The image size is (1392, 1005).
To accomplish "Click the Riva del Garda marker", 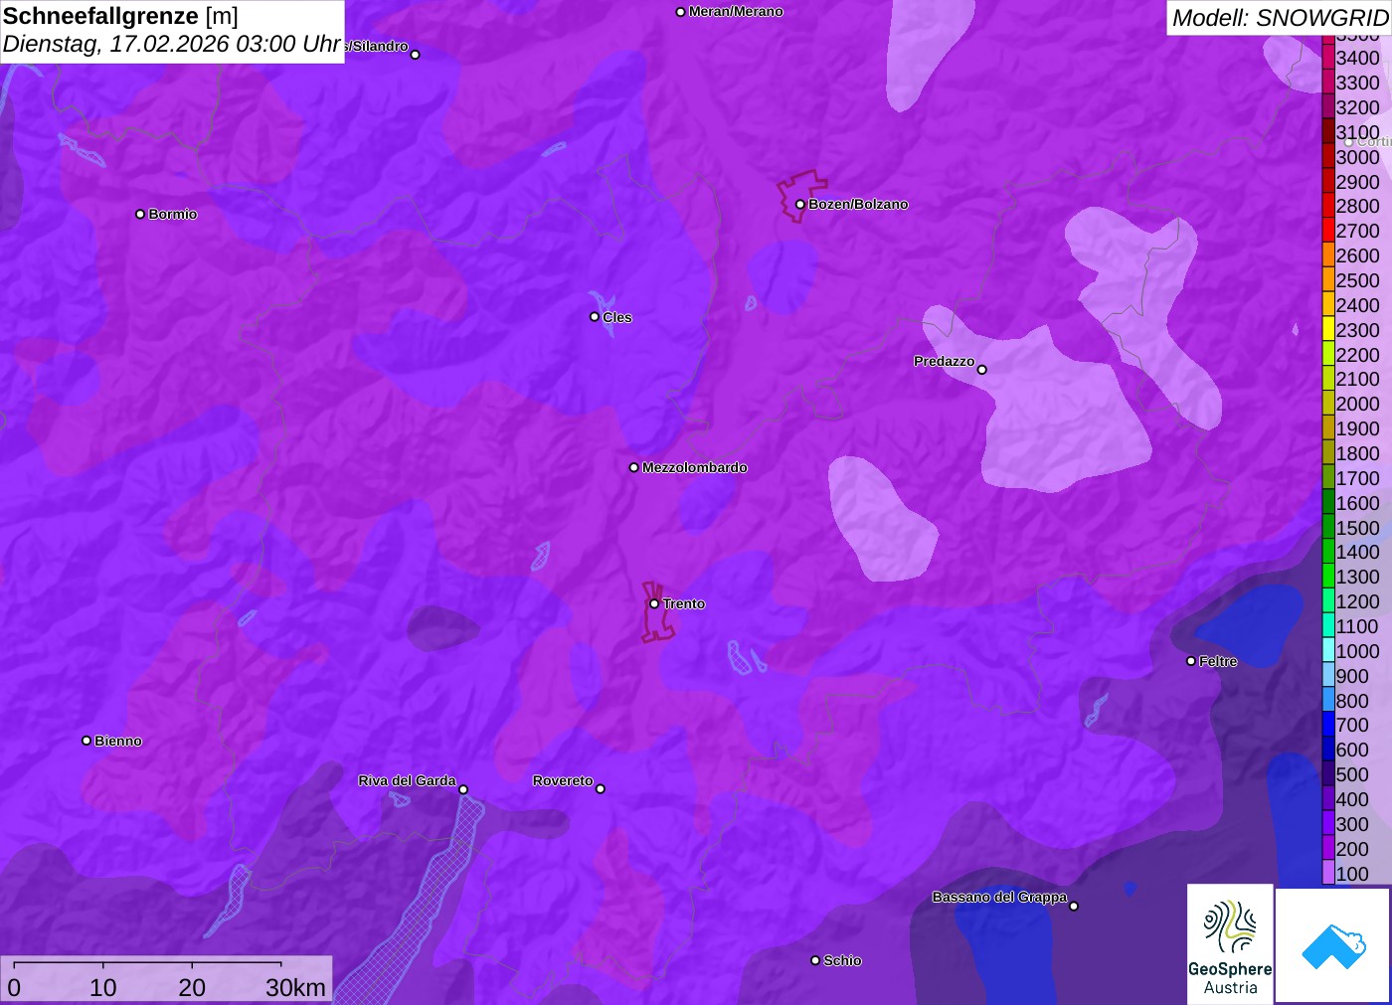I will click(463, 789).
